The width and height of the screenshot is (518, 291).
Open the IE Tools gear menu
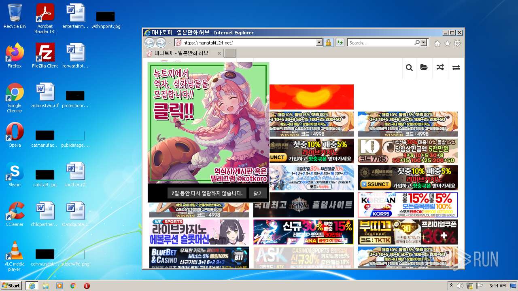pos(457,43)
